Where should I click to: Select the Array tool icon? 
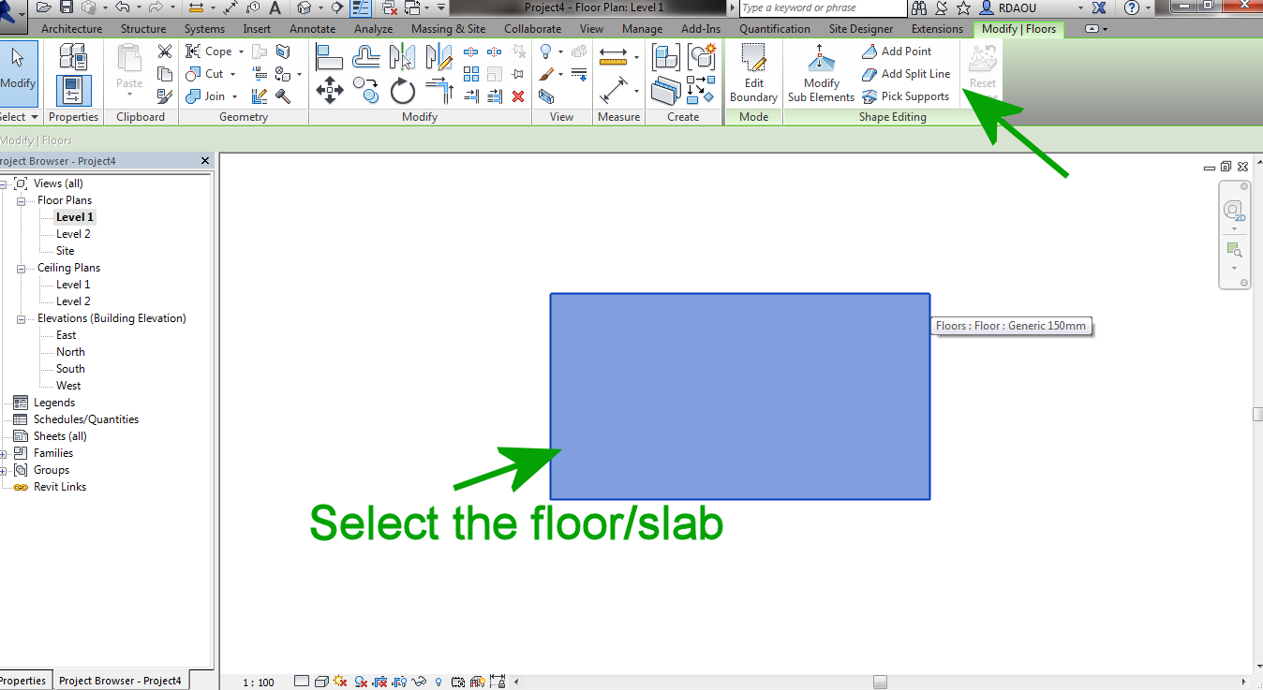click(471, 74)
